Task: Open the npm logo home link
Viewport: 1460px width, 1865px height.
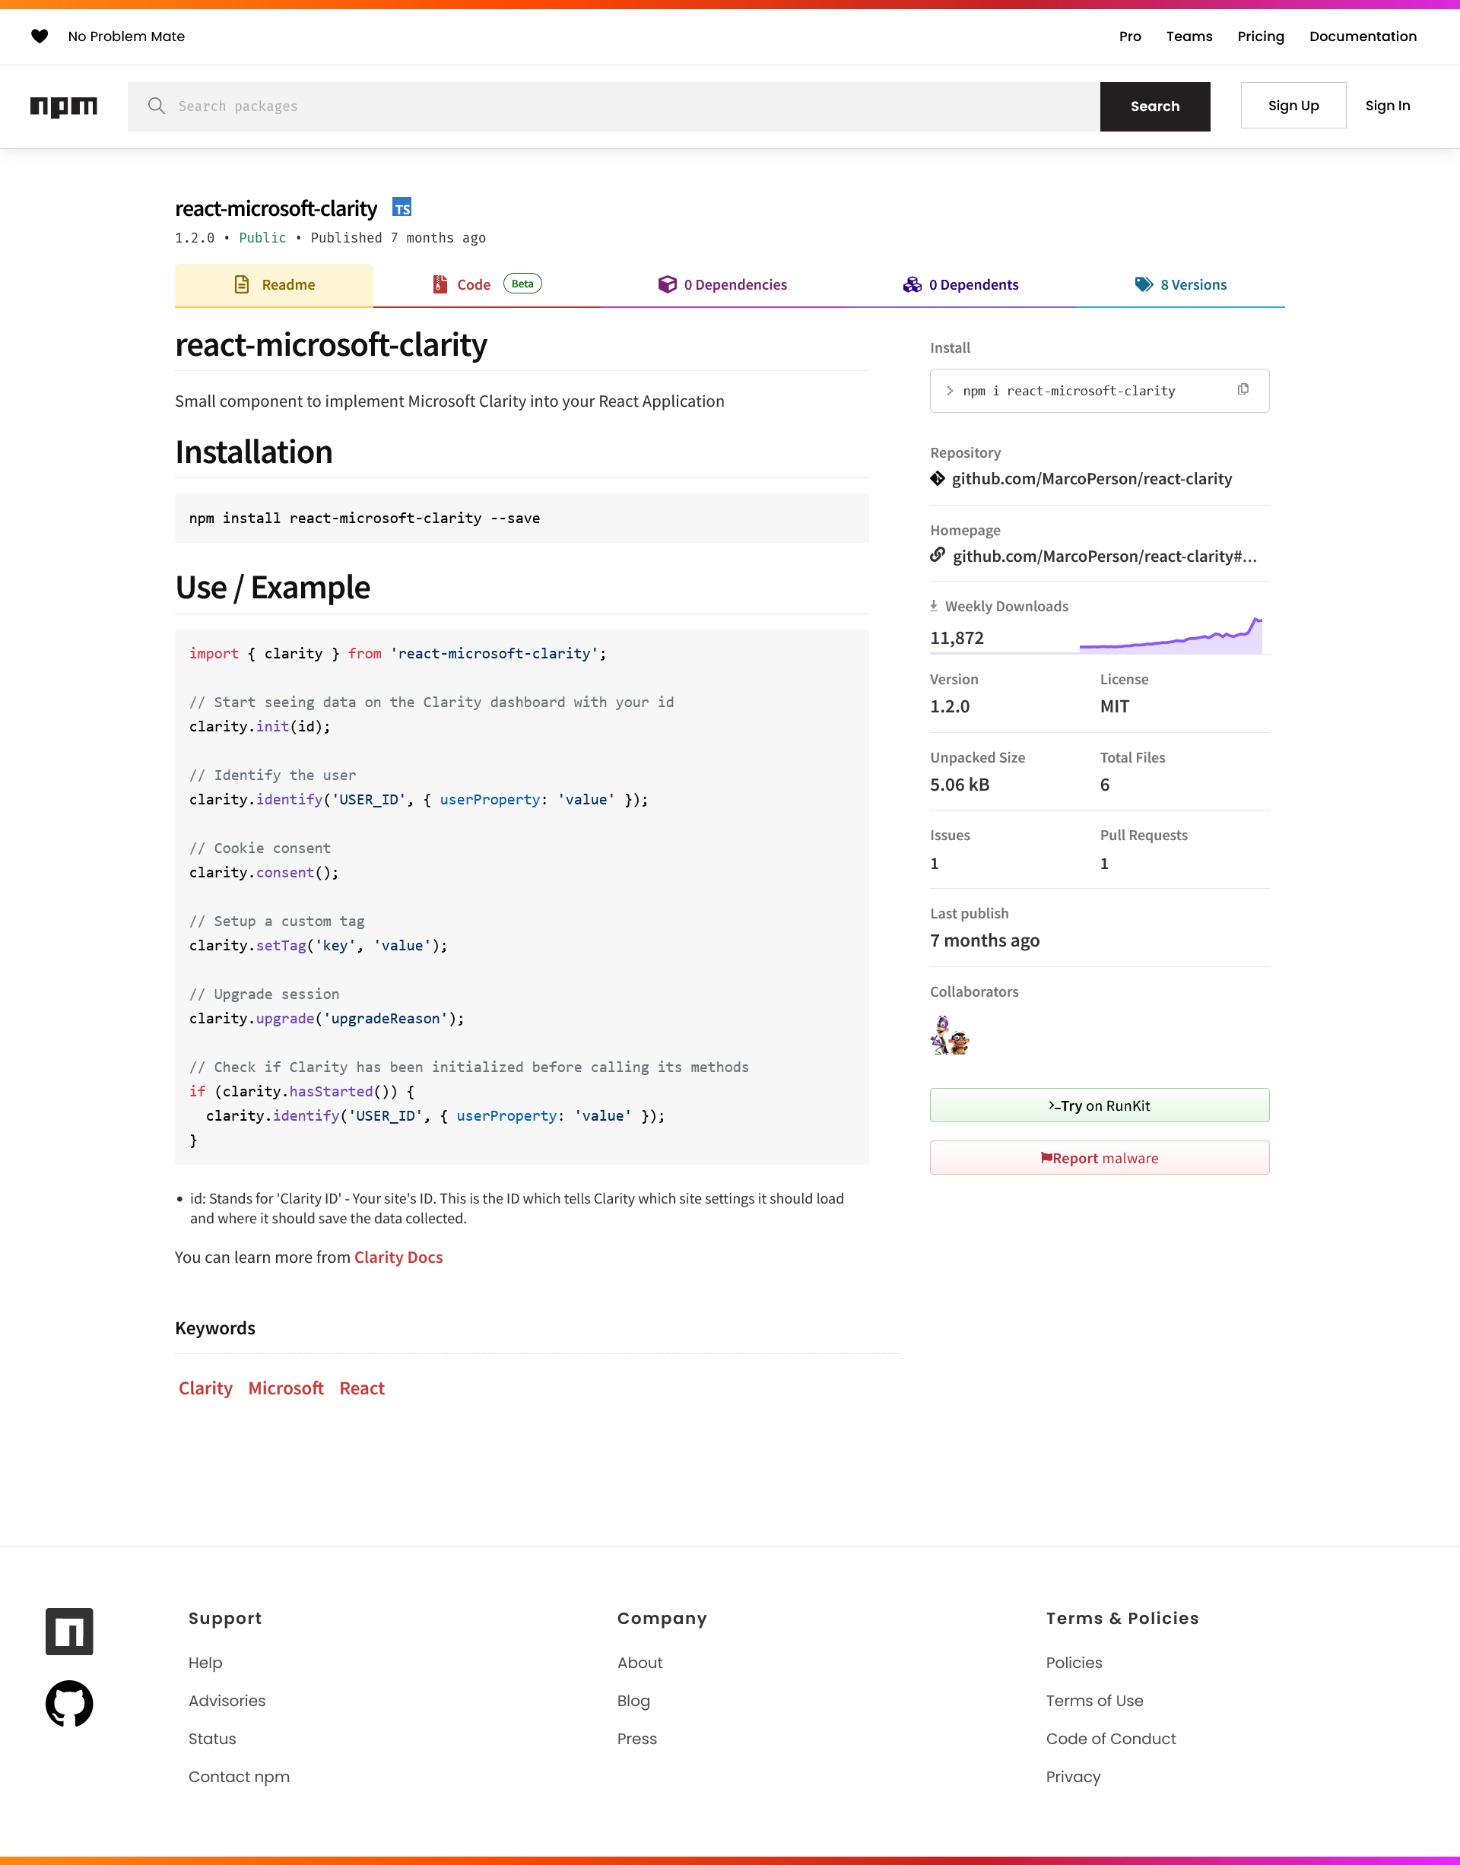Action: (64, 106)
